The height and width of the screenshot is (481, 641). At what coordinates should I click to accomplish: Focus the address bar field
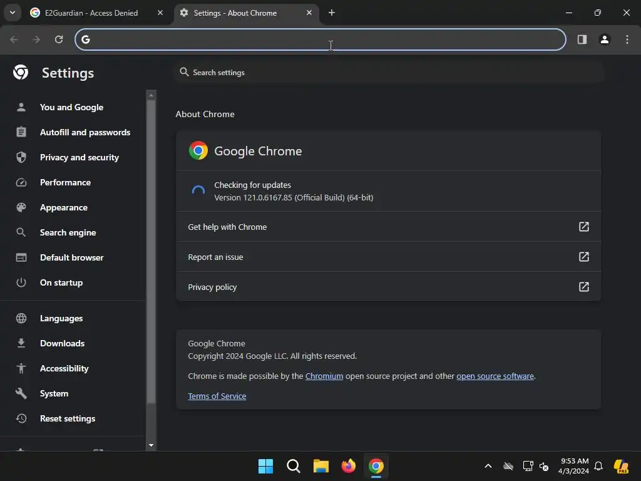[320, 39]
